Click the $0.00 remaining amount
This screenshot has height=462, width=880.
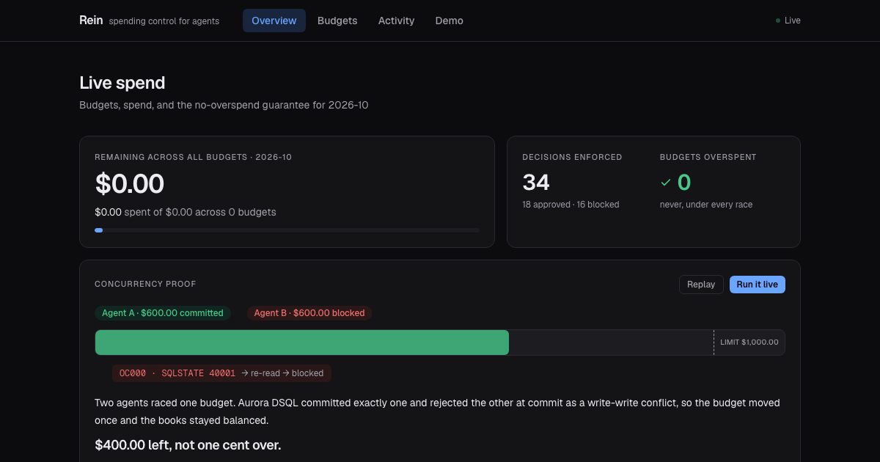point(130,183)
